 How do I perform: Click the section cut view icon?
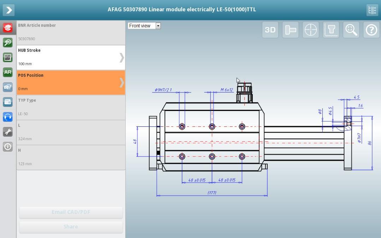(x=290, y=30)
